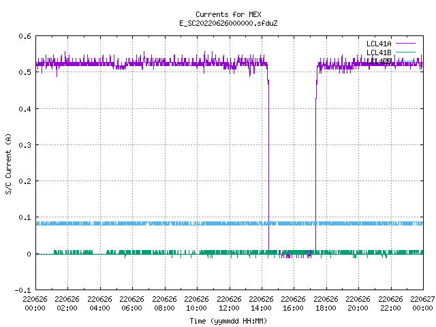Click the file name E_SC20220626000000.sfduZ
Viewport: 436px width, 327px height.
point(228,23)
